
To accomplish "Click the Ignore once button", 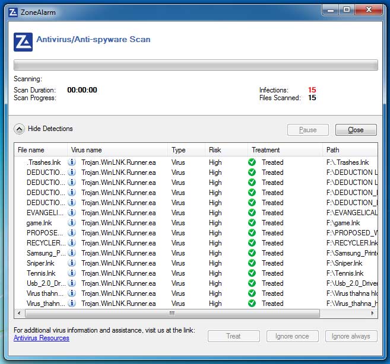I will (292, 336).
